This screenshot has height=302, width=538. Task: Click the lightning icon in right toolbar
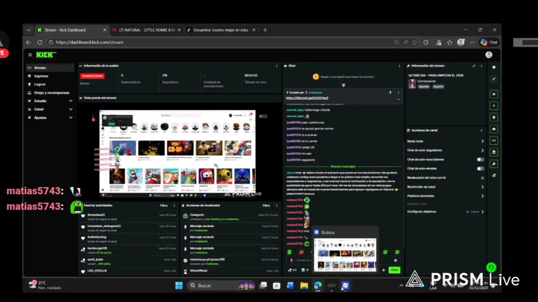coord(494,106)
